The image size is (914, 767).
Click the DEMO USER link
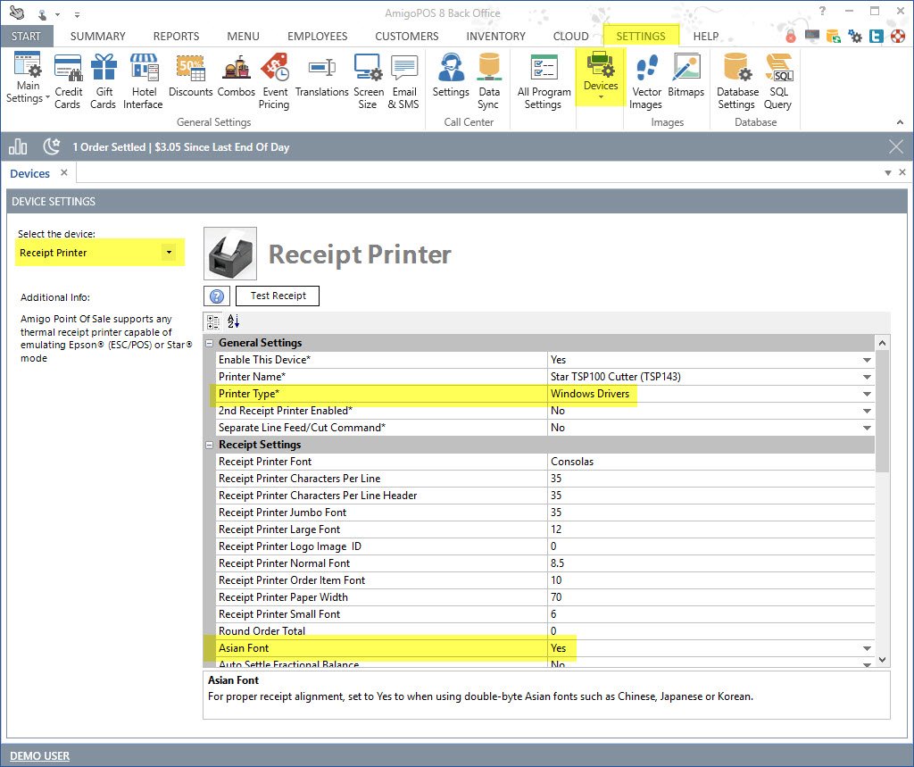[39, 756]
